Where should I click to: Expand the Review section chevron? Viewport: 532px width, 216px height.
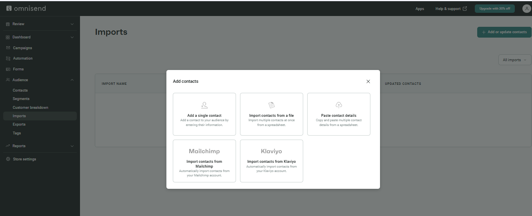72,24
